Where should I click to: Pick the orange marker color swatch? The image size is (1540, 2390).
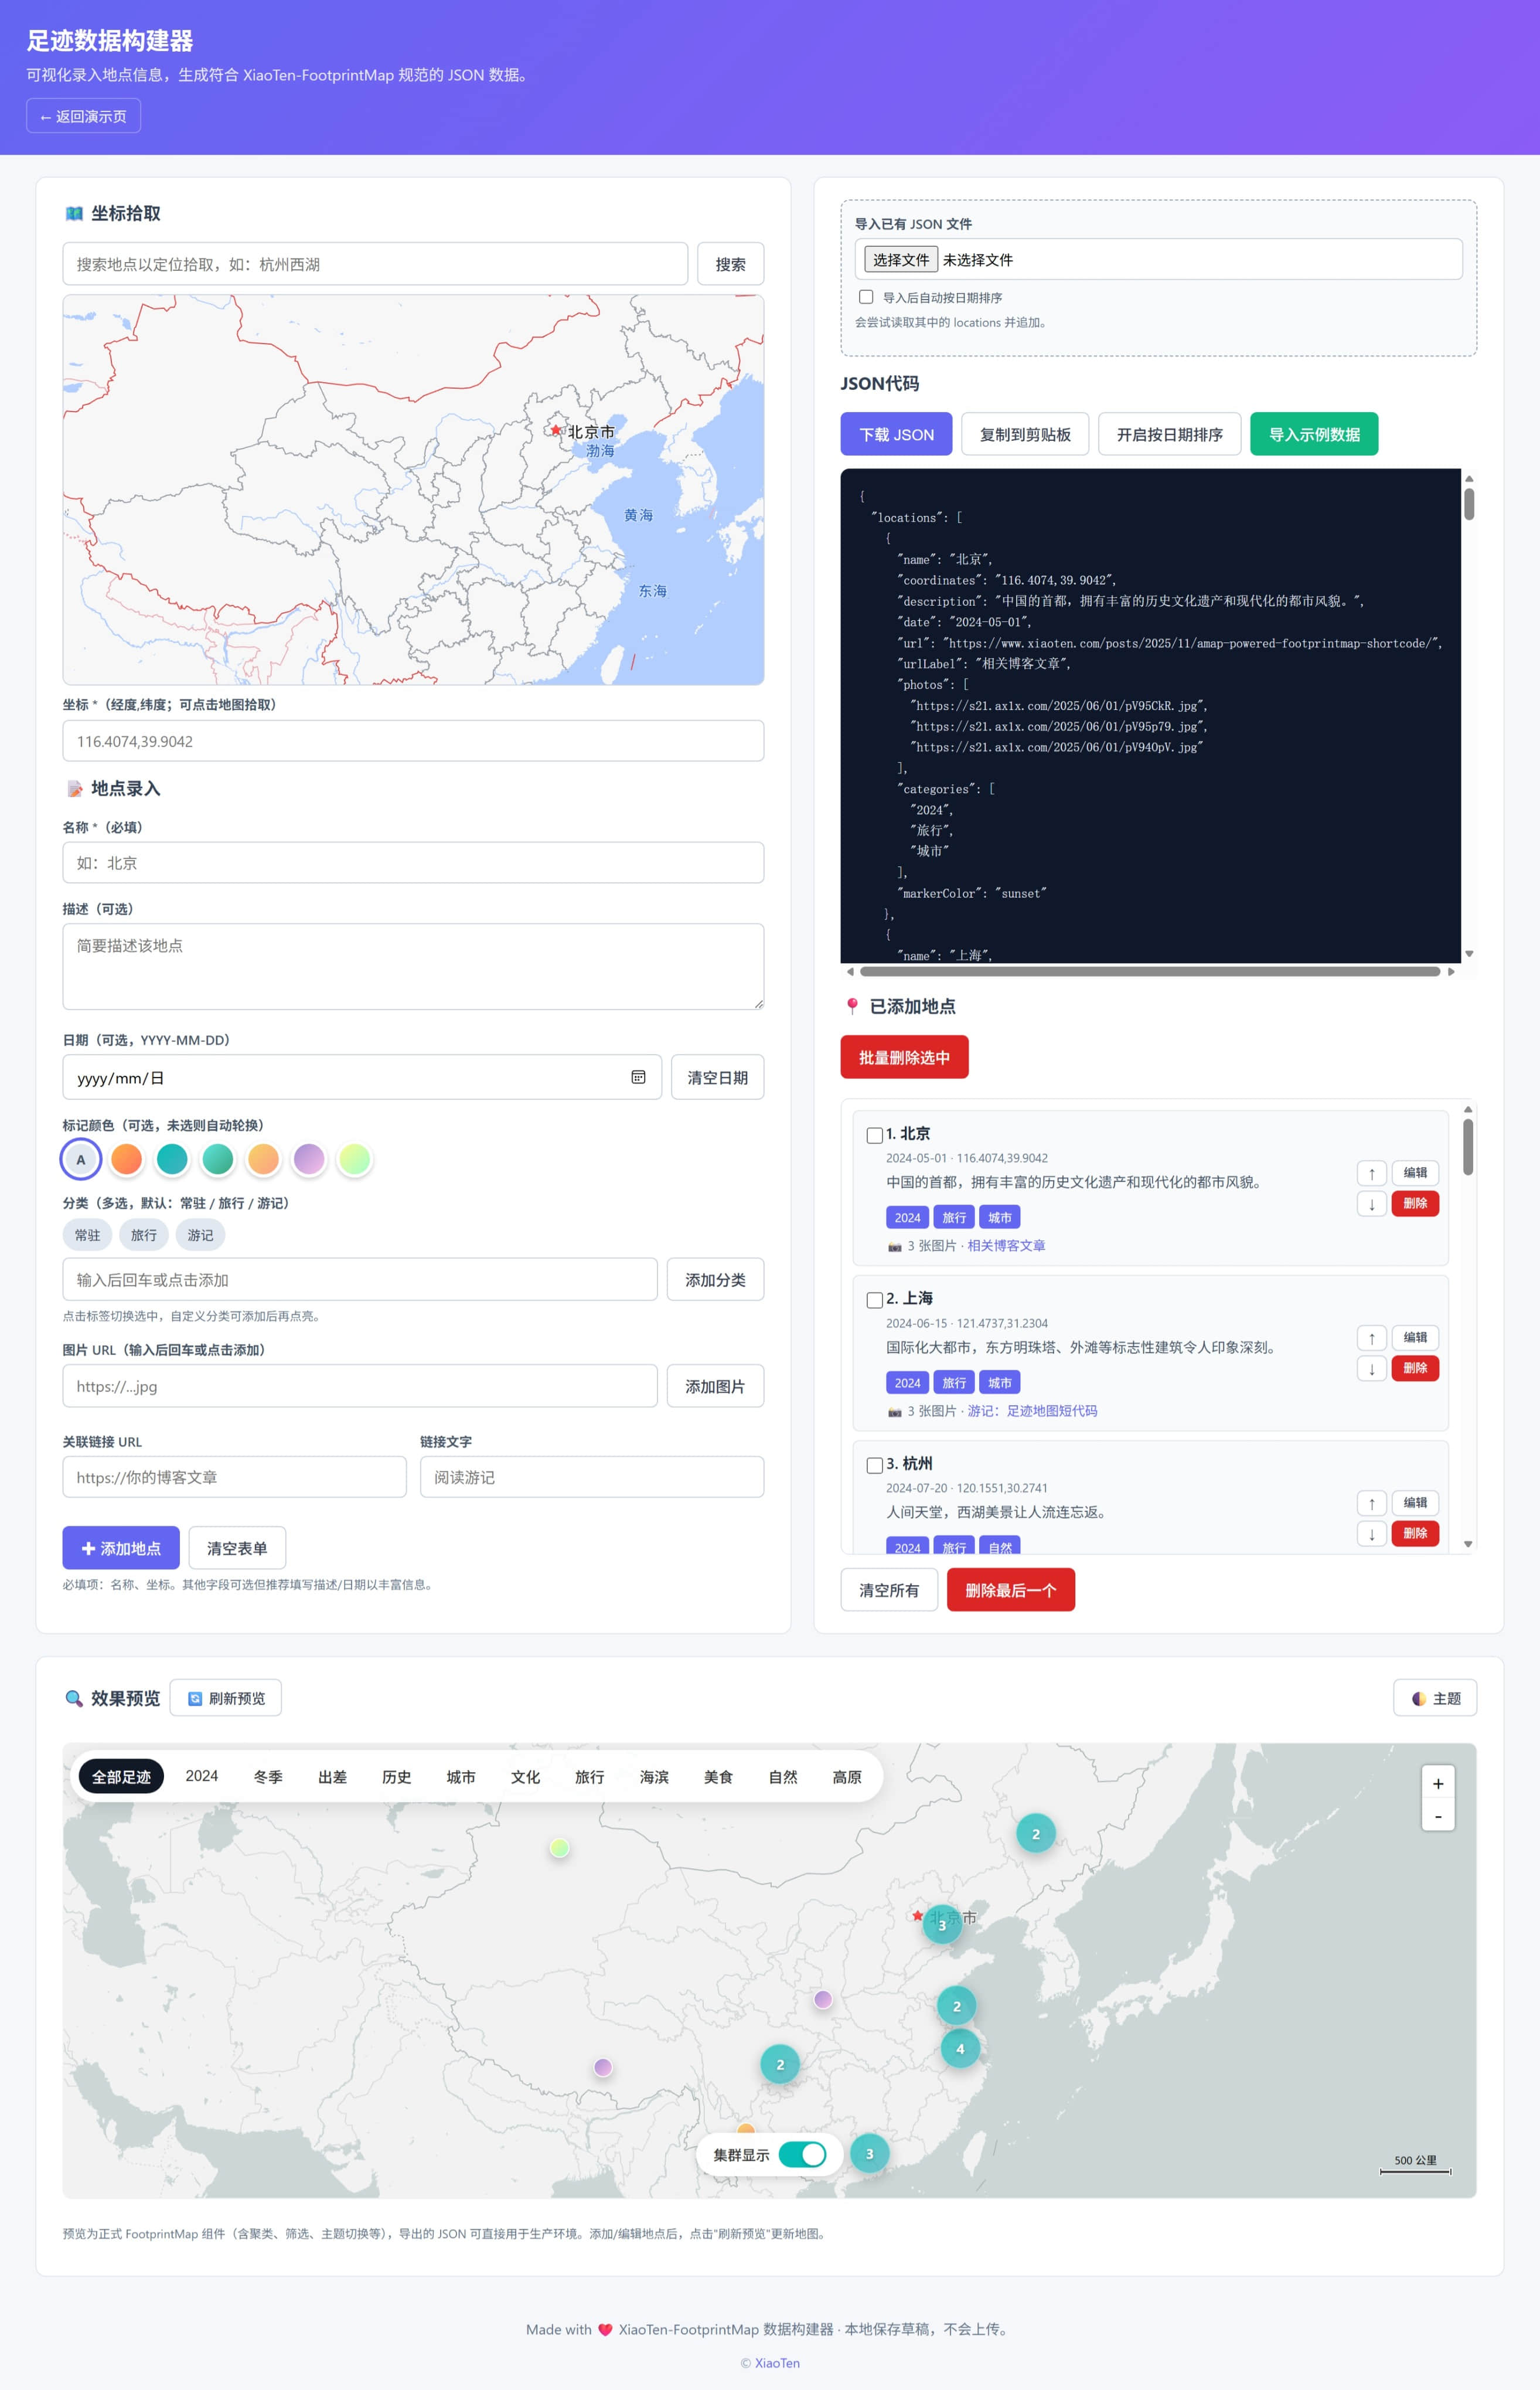click(126, 1158)
